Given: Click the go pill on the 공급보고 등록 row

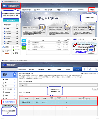Looking at the screenshot, I should [x=17, y=31].
